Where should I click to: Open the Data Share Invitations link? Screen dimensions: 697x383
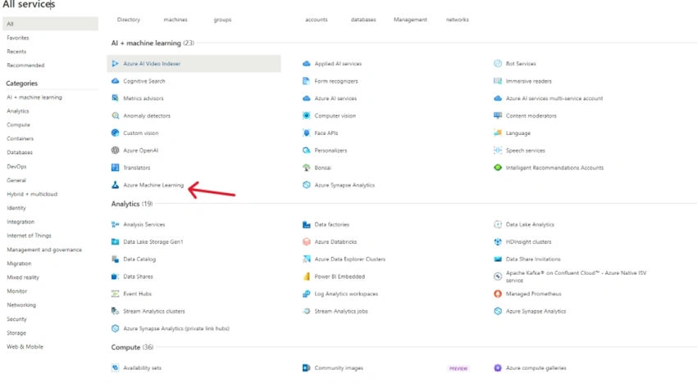[x=533, y=259]
